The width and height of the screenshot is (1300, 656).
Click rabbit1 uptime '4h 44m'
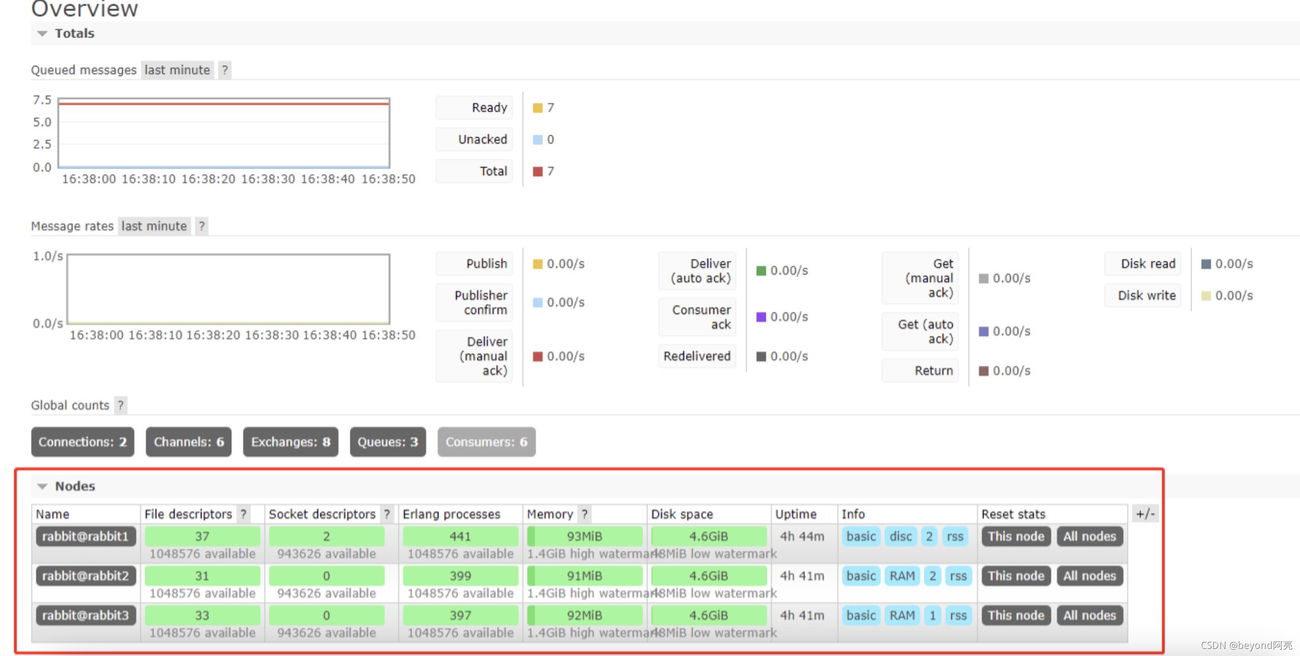point(802,537)
